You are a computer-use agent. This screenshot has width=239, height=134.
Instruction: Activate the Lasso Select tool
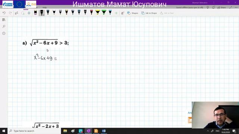(x=23, y=13)
